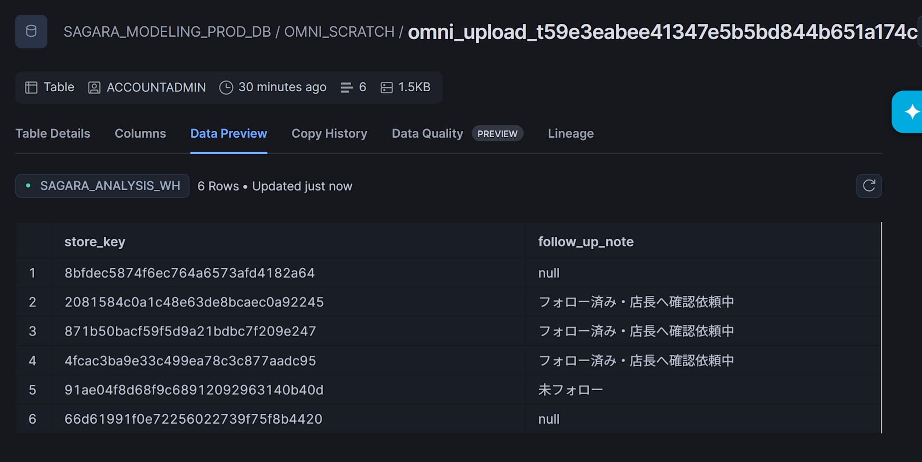Click the 1.5KB storage size icon
This screenshot has height=462, width=922.
click(x=387, y=88)
